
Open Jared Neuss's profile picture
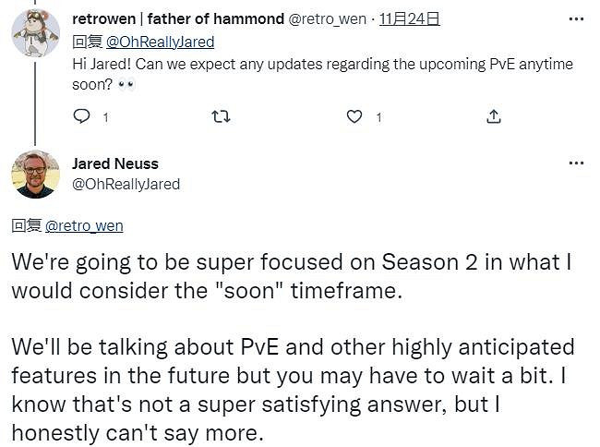(x=35, y=173)
